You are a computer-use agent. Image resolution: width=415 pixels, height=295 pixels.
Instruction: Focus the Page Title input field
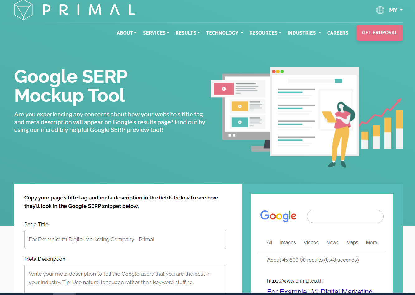125,239
